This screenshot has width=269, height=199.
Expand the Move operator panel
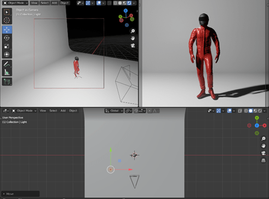[x=20, y=194]
